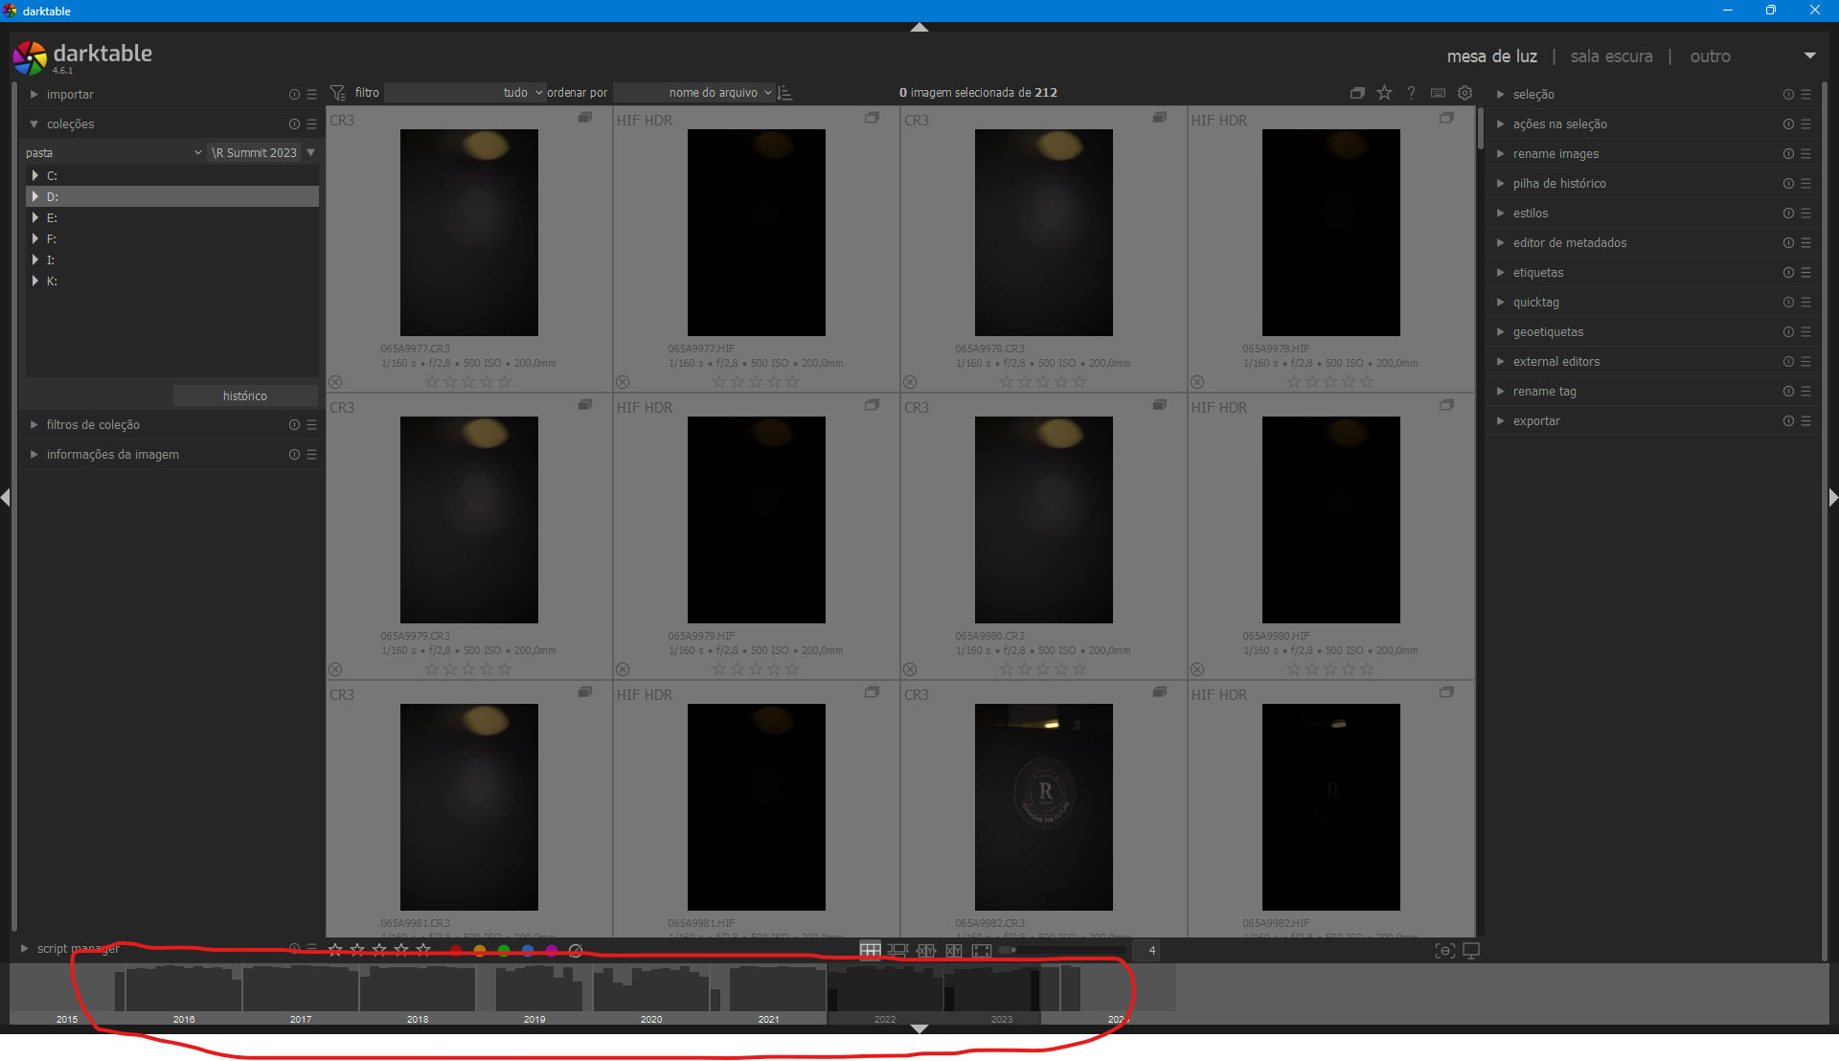Image resolution: width=1839 pixels, height=1061 pixels.
Task: Select the 065A9982.CR3 thumbnail
Action: (1043, 806)
